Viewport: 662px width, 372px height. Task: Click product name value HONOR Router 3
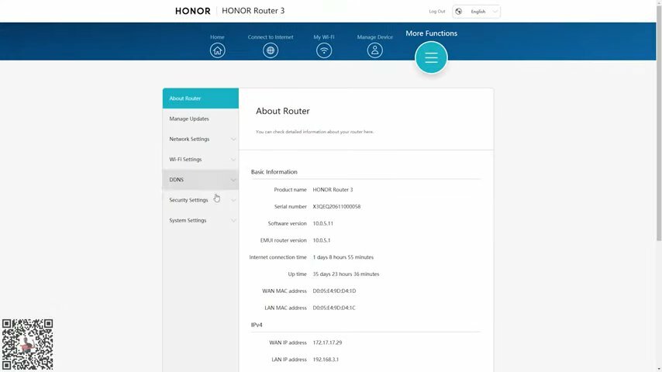click(333, 190)
